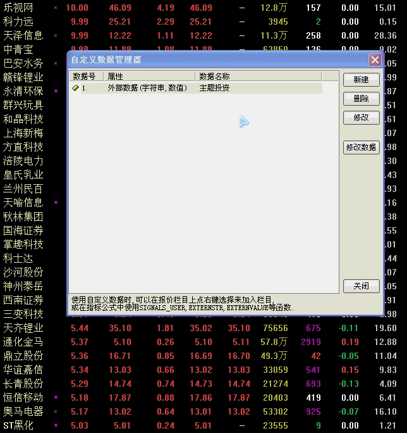
Task: Select stock 方直科技 in the list
Action: tap(23, 147)
